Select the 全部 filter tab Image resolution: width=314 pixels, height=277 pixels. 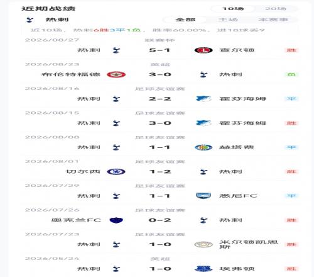point(185,20)
